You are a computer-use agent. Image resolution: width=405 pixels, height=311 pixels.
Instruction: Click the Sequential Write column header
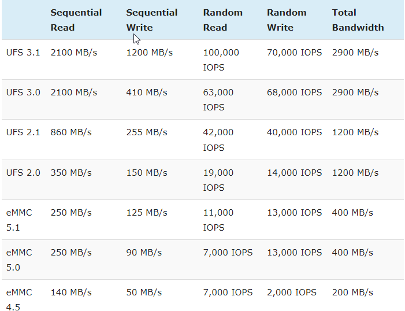(152, 20)
